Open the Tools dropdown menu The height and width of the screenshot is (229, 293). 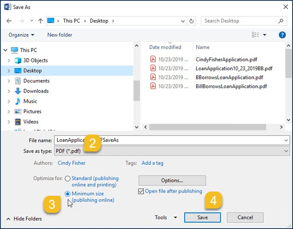click(x=166, y=217)
